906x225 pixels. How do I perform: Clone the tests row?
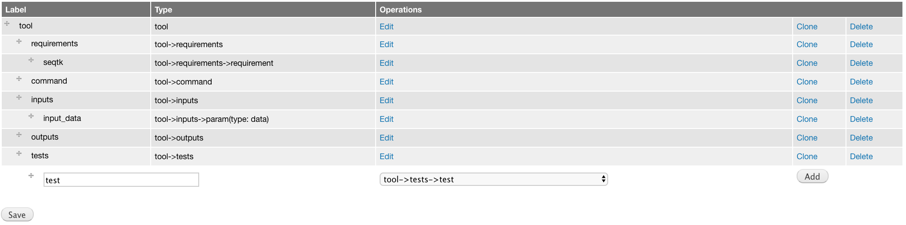(807, 157)
